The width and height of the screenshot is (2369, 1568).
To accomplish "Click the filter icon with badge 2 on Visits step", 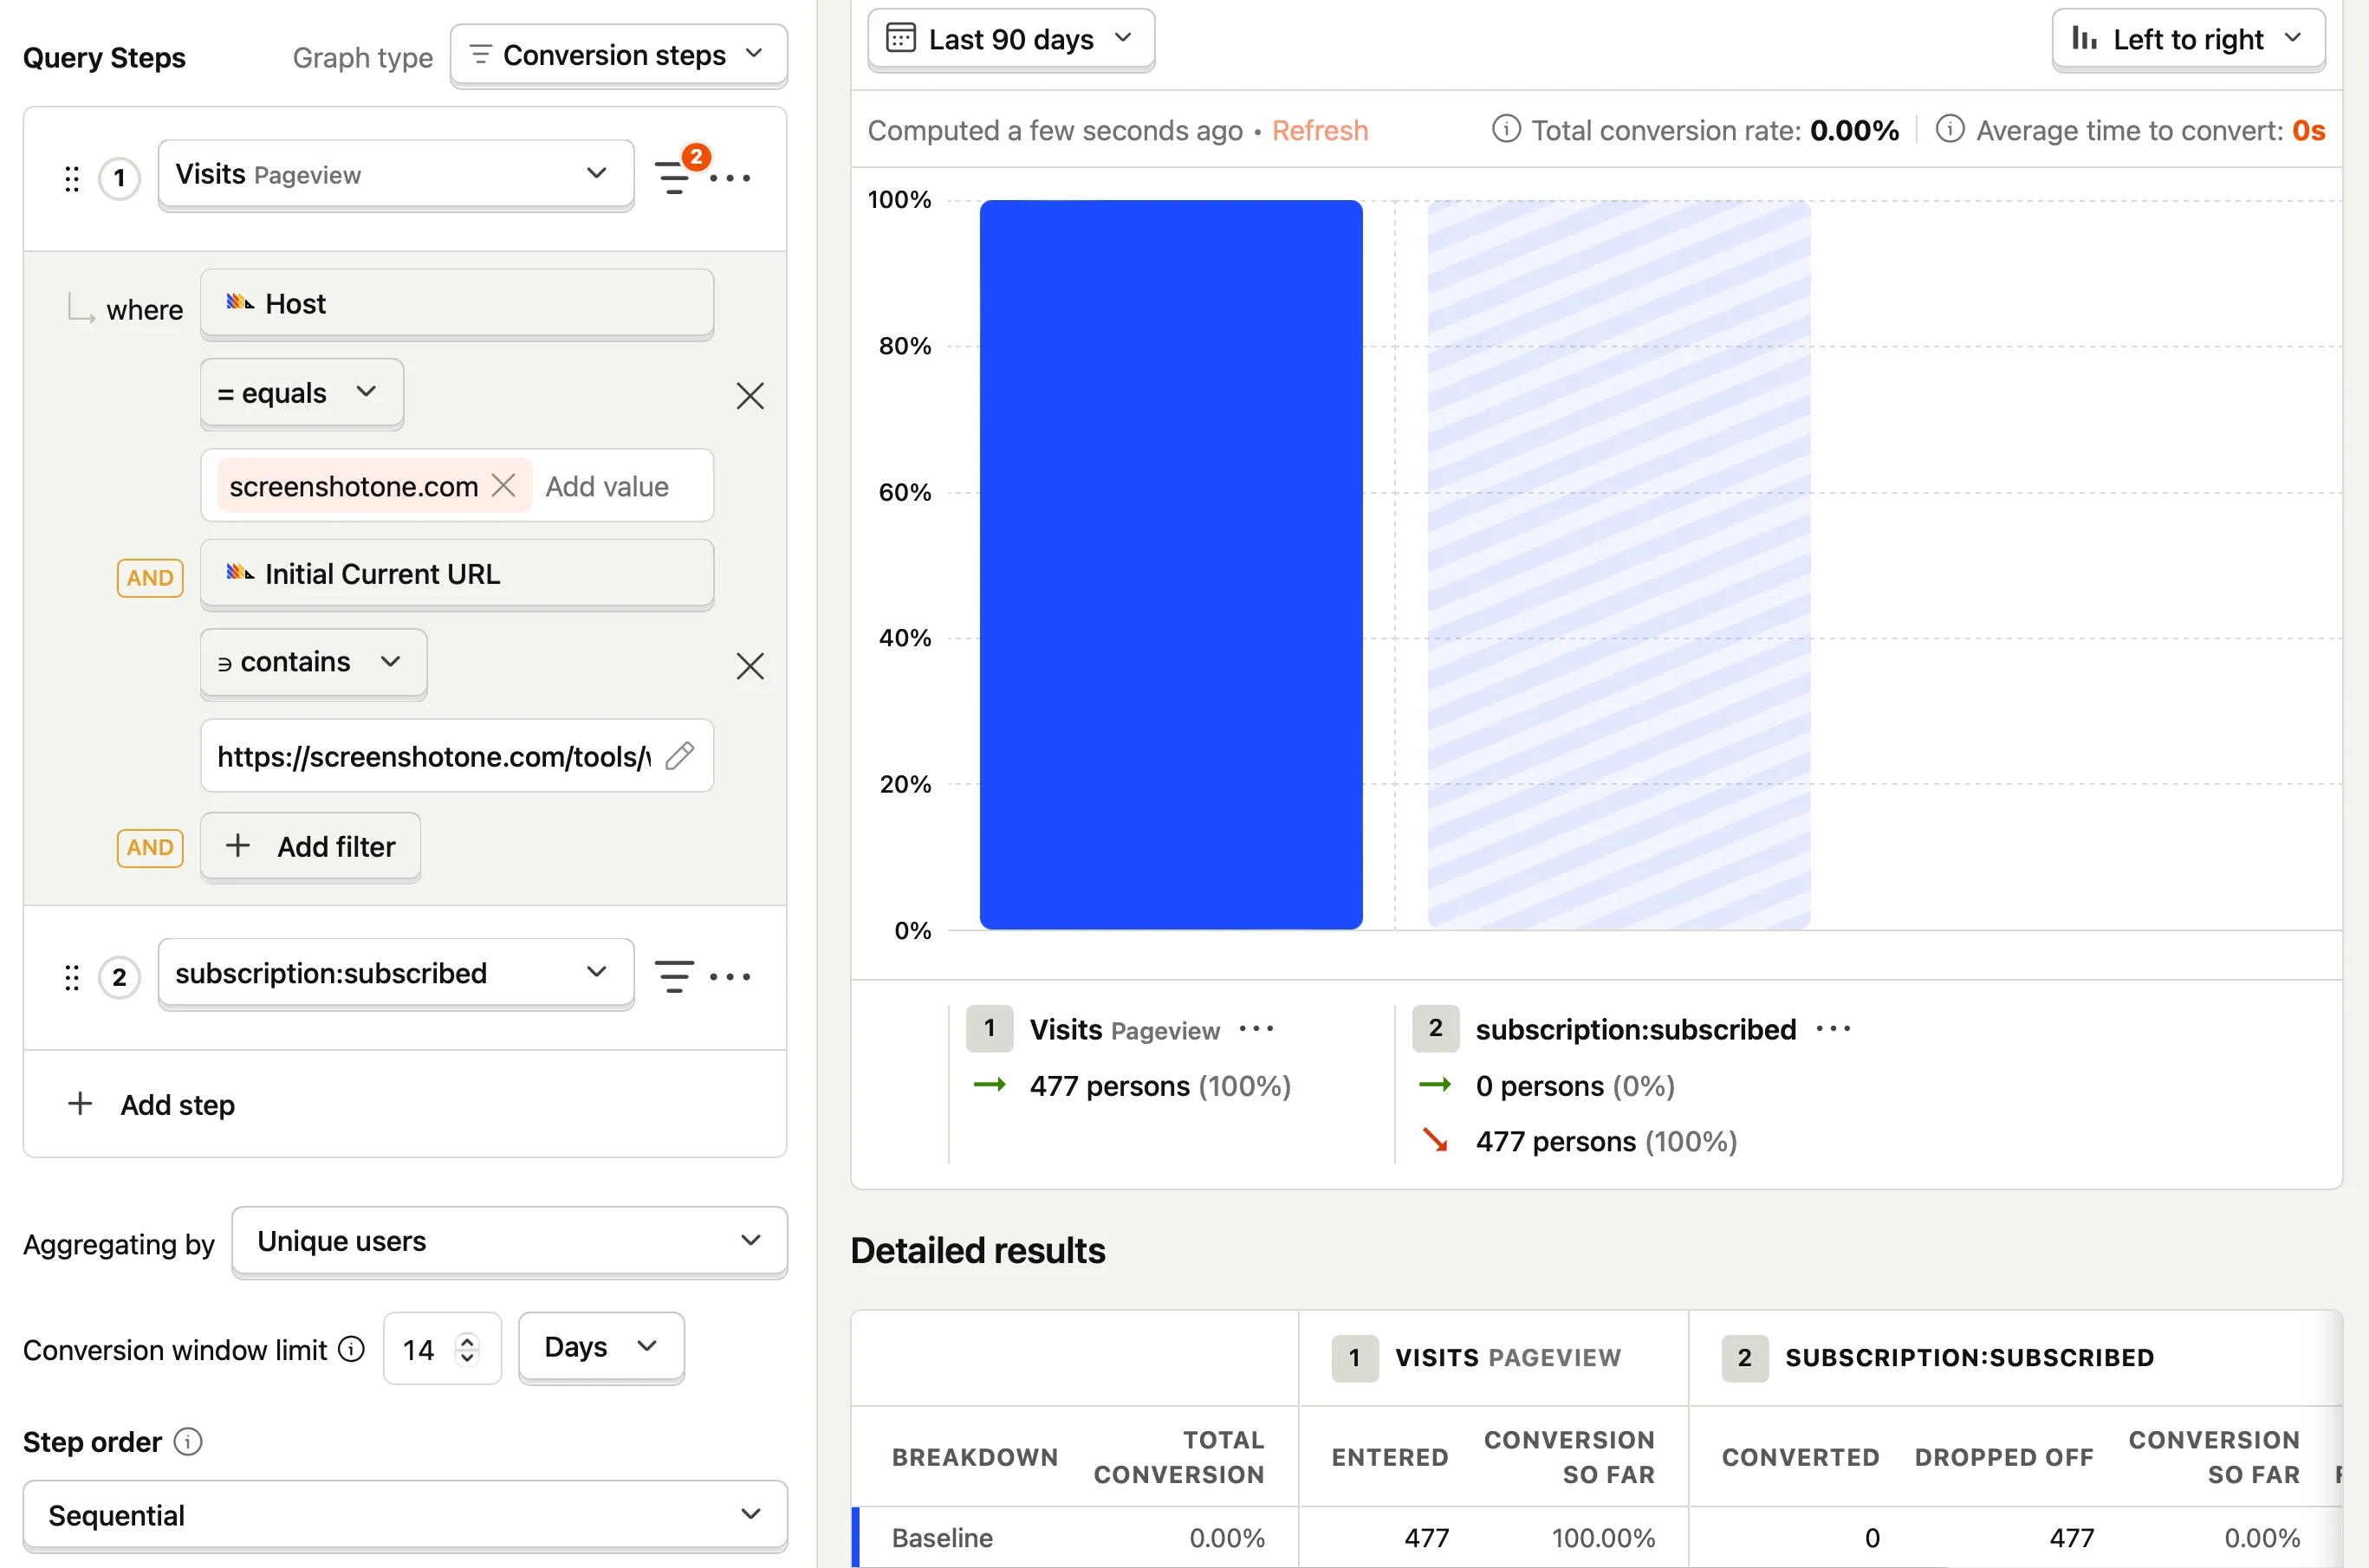I will [673, 177].
